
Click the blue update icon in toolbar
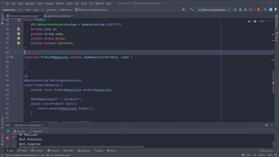[x=271, y=10]
